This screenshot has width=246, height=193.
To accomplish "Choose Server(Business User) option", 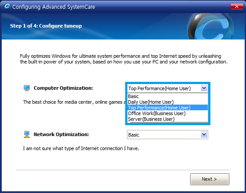I will pyautogui.click(x=168, y=119).
